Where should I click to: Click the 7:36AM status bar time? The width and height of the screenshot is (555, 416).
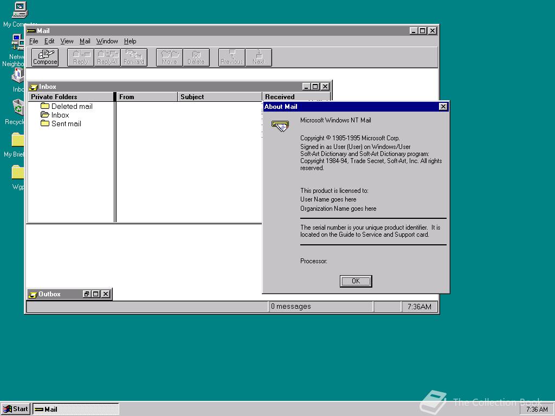click(x=420, y=307)
